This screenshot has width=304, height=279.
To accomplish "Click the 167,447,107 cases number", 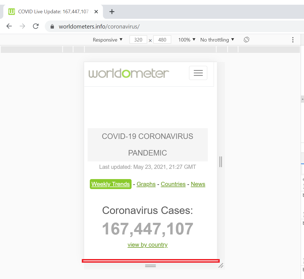I will pos(148,229).
